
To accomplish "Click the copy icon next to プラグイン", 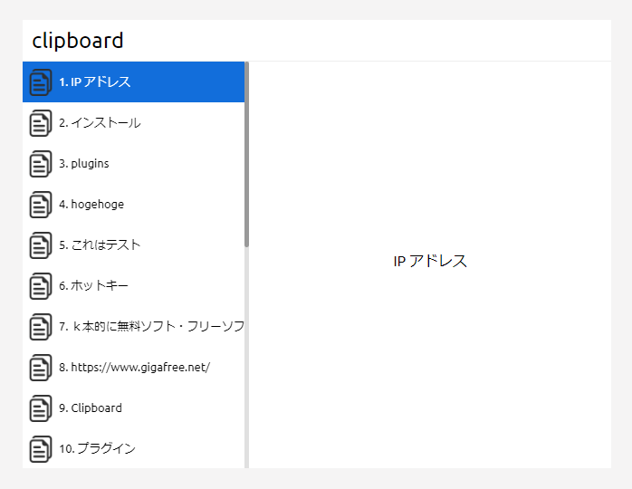I will pos(41,448).
